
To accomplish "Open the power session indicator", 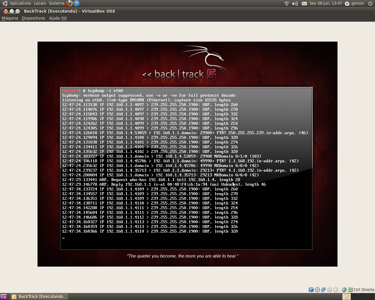I will pos(370,4).
